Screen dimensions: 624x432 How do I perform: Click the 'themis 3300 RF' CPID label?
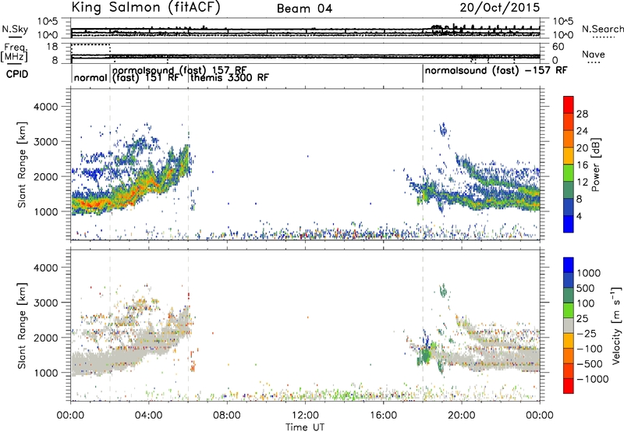(229, 77)
